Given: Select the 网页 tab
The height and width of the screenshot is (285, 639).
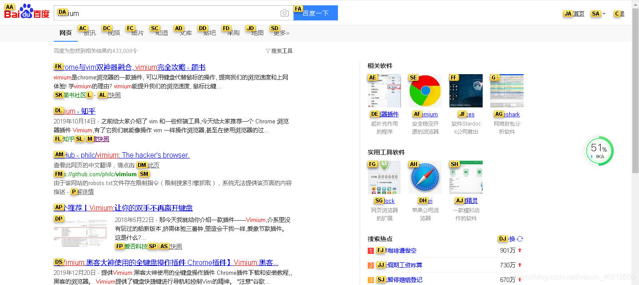Looking at the screenshot, I should (x=66, y=33).
